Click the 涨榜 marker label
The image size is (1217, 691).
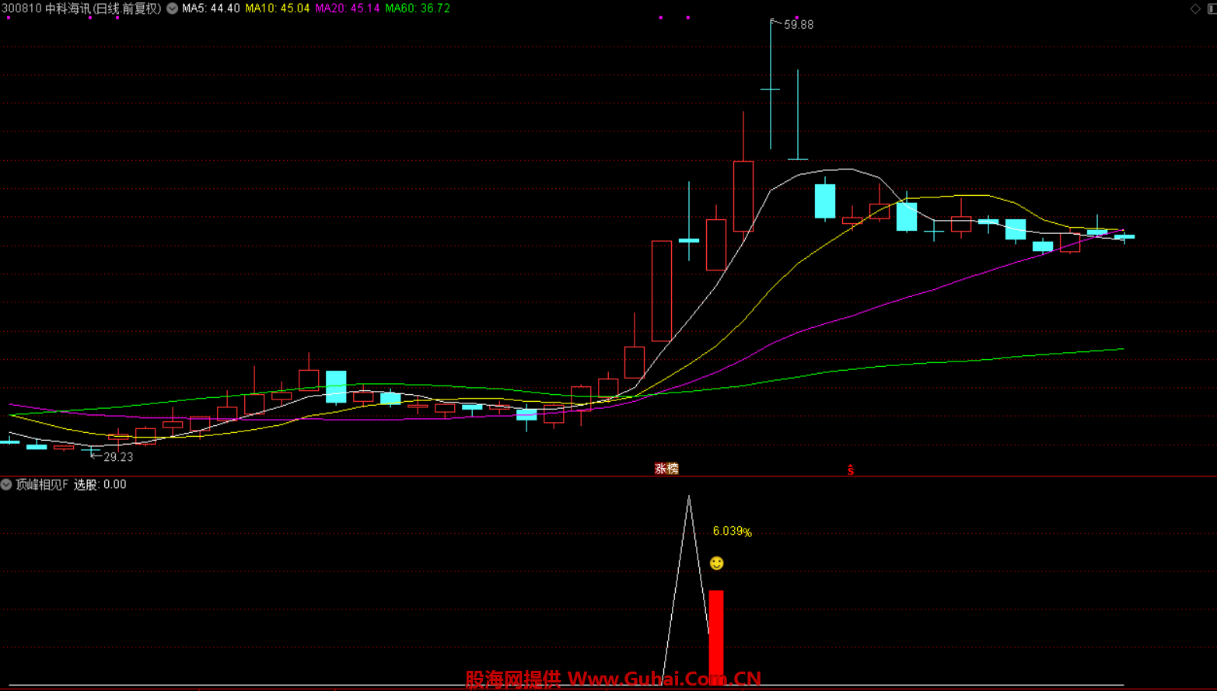pyautogui.click(x=666, y=469)
